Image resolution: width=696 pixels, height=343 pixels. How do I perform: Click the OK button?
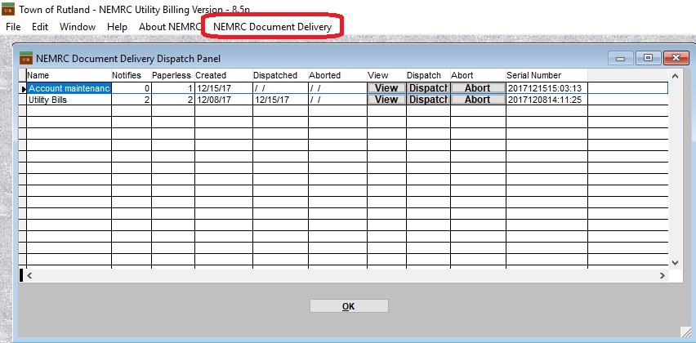point(349,306)
